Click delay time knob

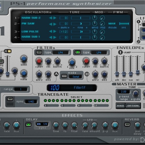(x=56, y=125)
